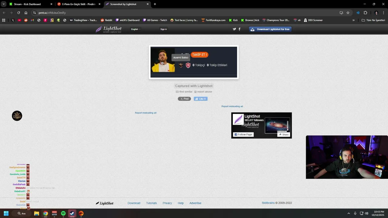Click the X Post share button
The height and width of the screenshot is (218, 388).
(184, 99)
